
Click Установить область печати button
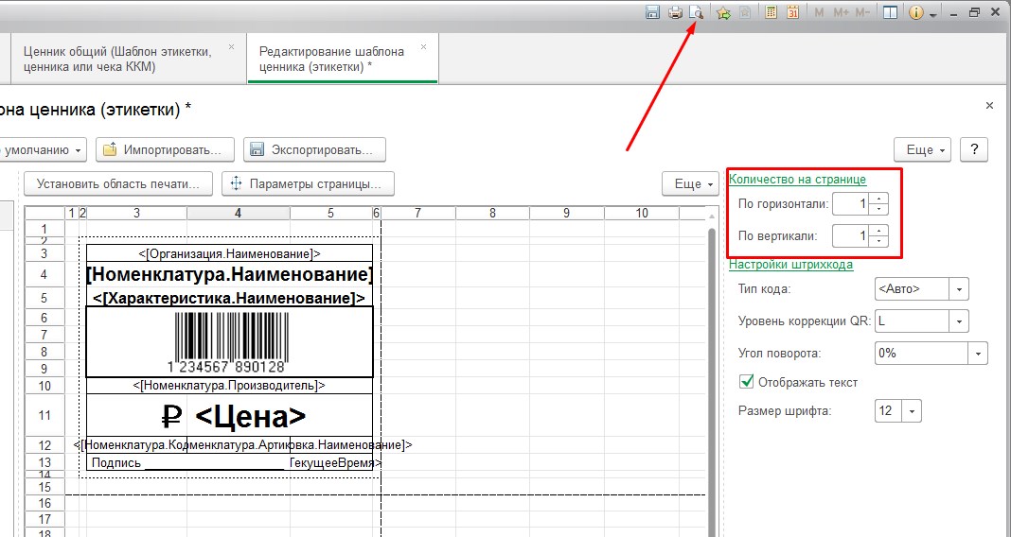point(118,183)
